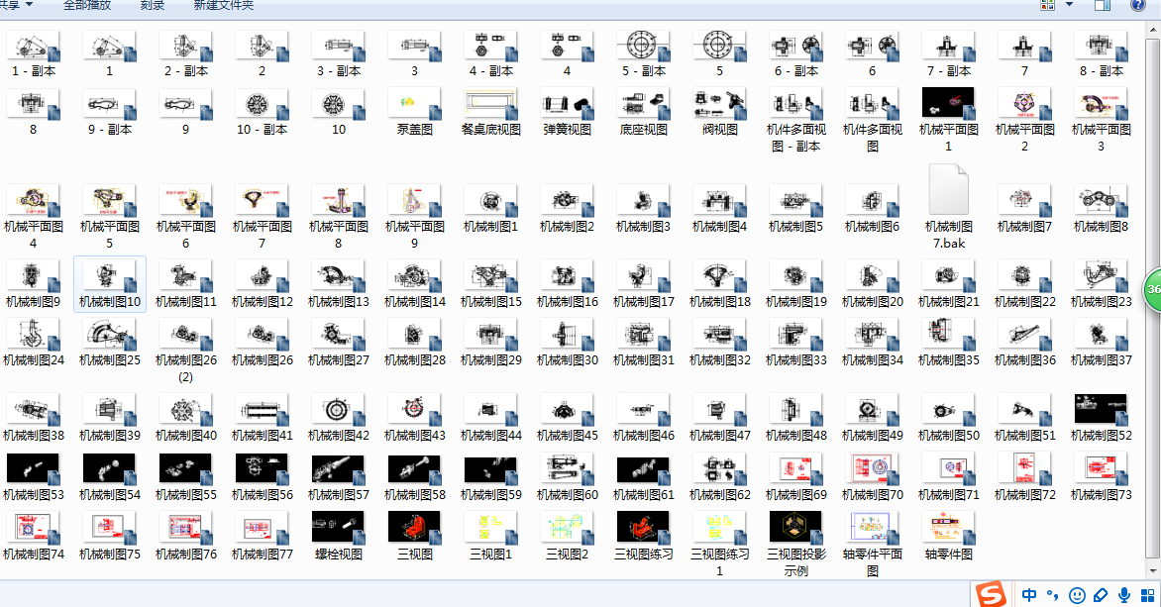The width and height of the screenshot is (1161, 607).
Task: Toggle punctuation mode on IME bar
Action: pos(1052,594)
